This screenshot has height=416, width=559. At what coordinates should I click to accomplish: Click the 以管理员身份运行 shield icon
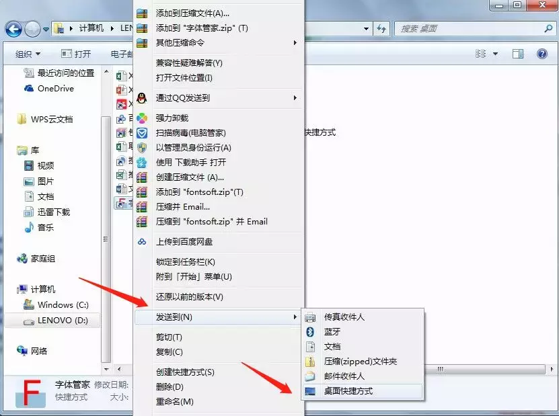[142, 147]
